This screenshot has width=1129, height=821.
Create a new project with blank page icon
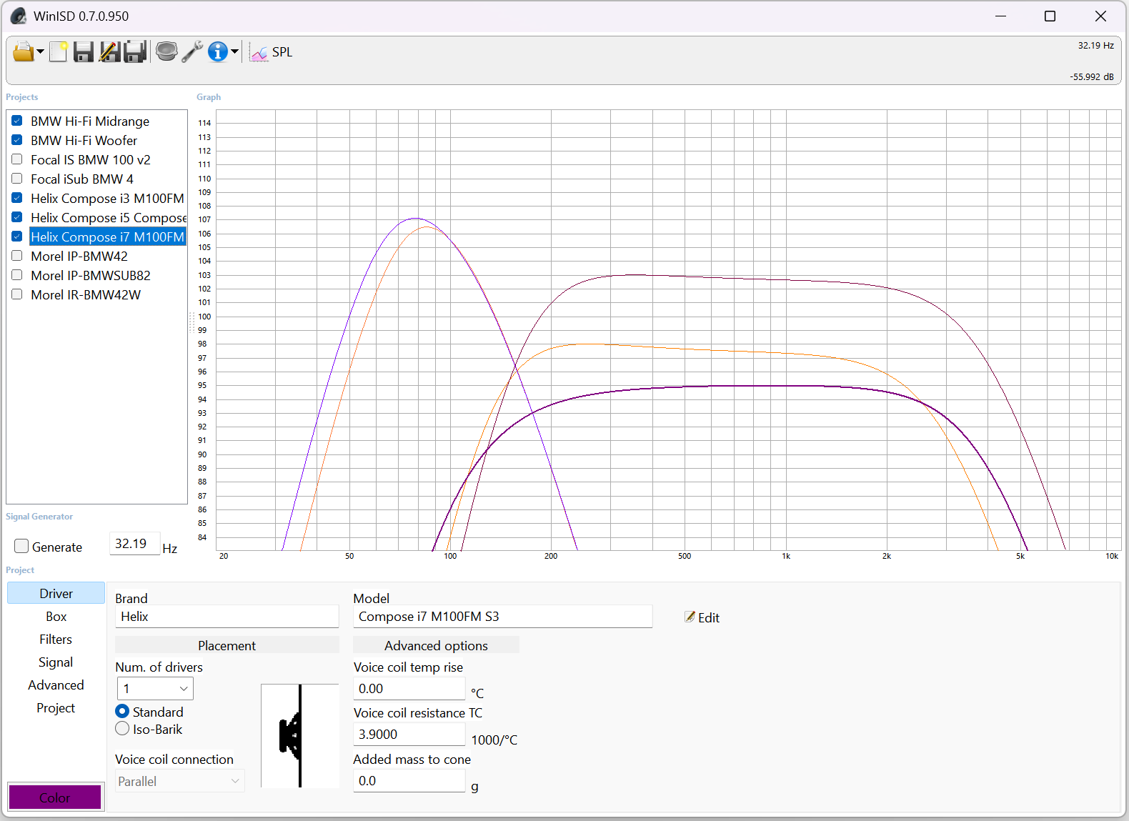[59, 52]
